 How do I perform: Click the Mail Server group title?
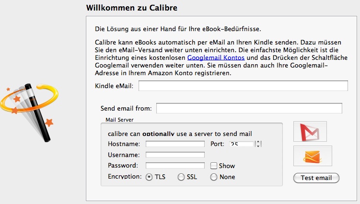[x=119, y=119]
